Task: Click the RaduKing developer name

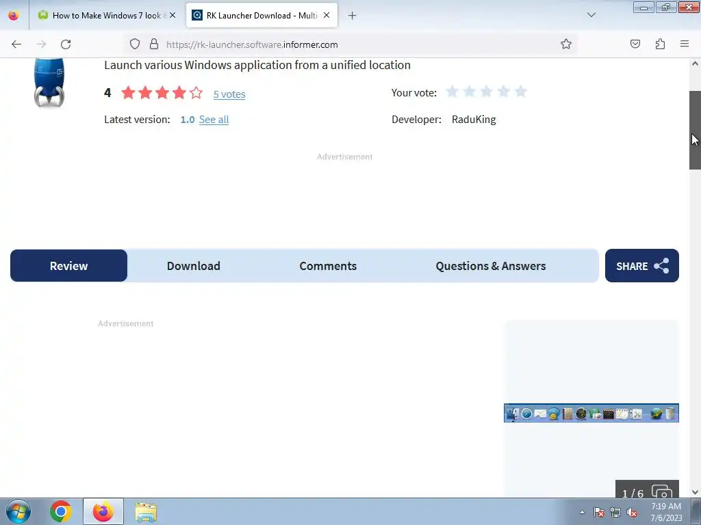Action: pos(474,120)
